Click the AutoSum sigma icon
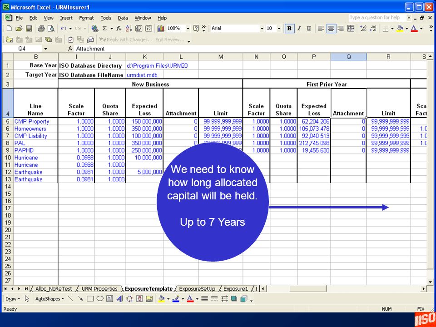Image resolution: width=436 pixels, height=327 pixels. tap(104, 28)
